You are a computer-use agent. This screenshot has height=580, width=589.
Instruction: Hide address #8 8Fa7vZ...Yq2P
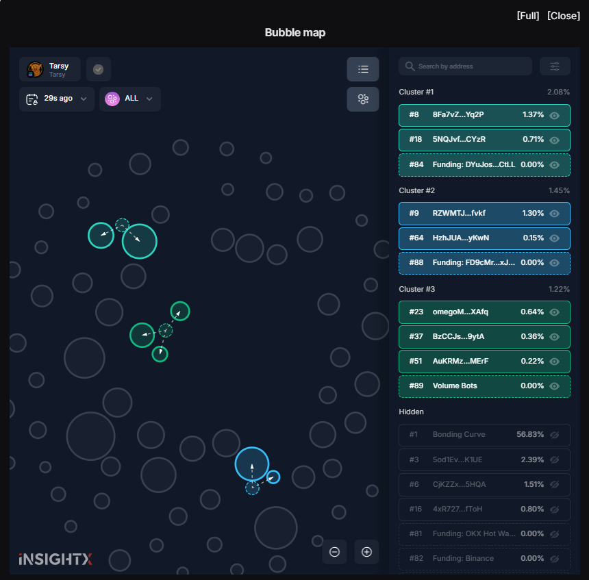point(555,115)
